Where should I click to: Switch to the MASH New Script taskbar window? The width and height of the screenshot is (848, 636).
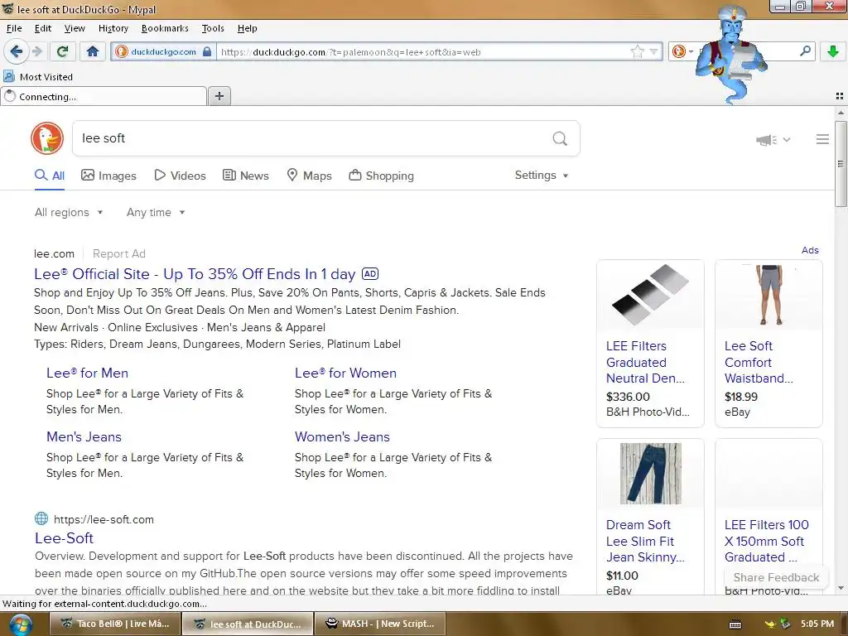point(380,624)
